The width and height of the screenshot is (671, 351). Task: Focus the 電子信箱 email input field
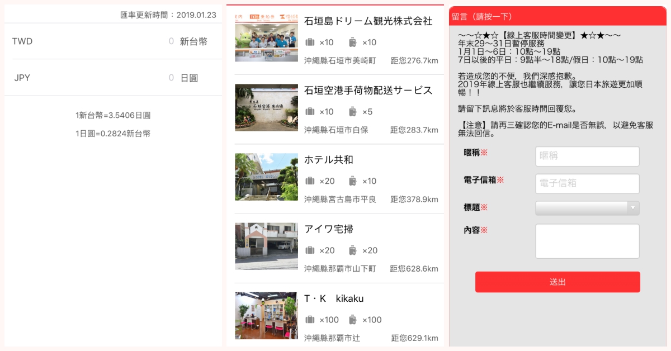587,183
